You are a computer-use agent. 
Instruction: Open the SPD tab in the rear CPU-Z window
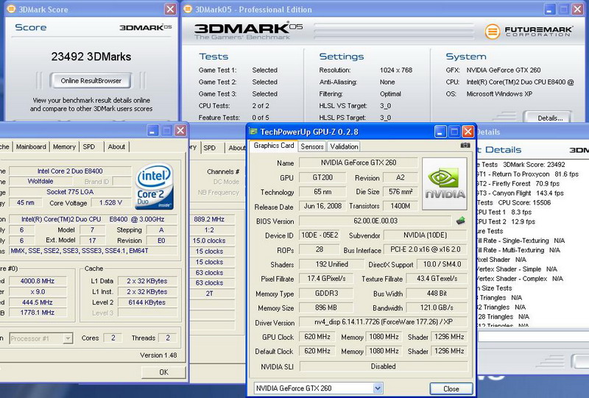click(210, 148)
